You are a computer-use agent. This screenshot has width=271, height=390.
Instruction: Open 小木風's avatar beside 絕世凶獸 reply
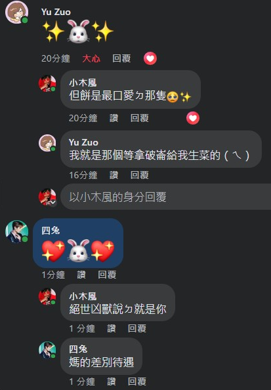click(x=47, y=296)
